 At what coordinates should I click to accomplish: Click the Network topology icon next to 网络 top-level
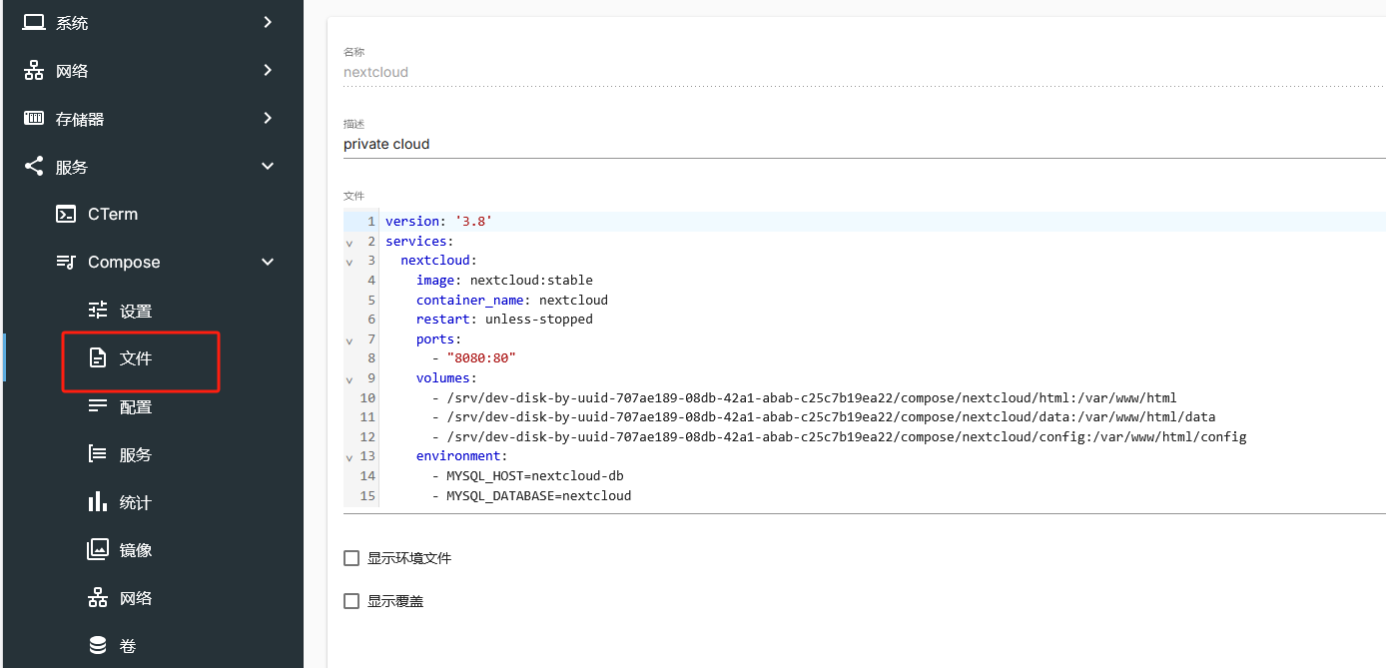click(x=34, y=70)
